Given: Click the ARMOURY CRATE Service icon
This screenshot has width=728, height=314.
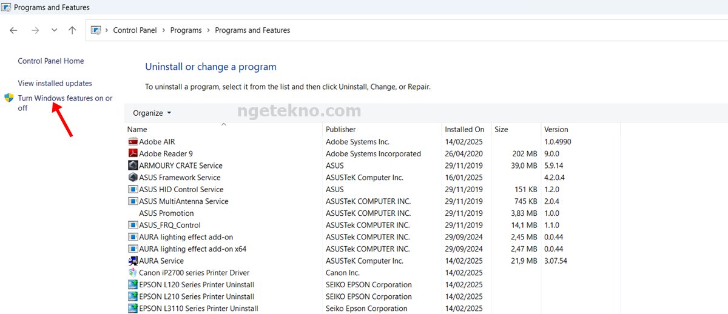Looking at the screenshot, I should pyautogui.click(x=133, y=165).
